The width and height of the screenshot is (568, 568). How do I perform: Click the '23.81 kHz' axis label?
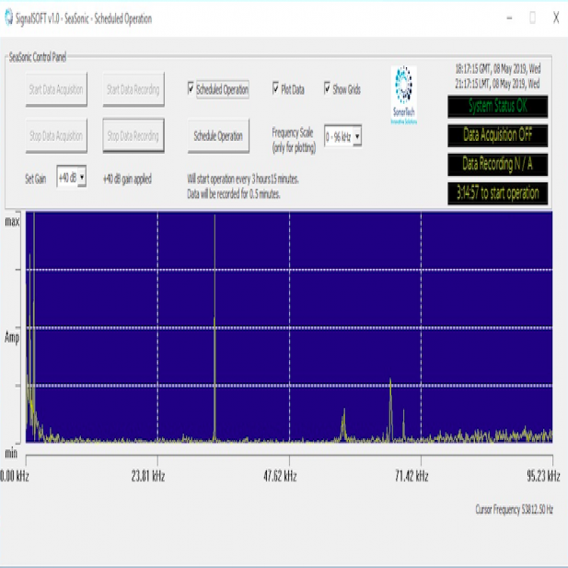(x=148, y=476)
